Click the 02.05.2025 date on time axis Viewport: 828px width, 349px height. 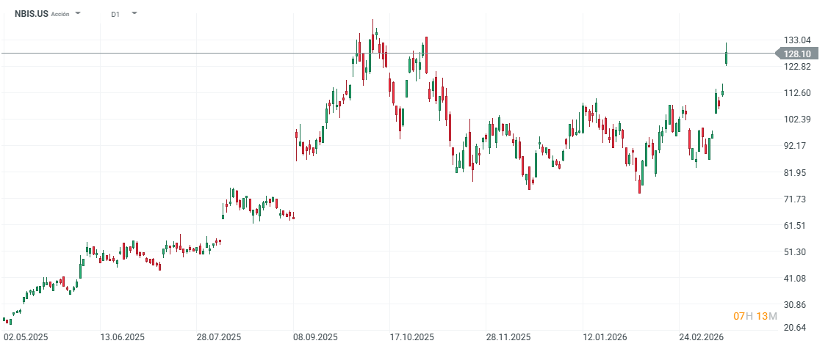pos(26,337)
